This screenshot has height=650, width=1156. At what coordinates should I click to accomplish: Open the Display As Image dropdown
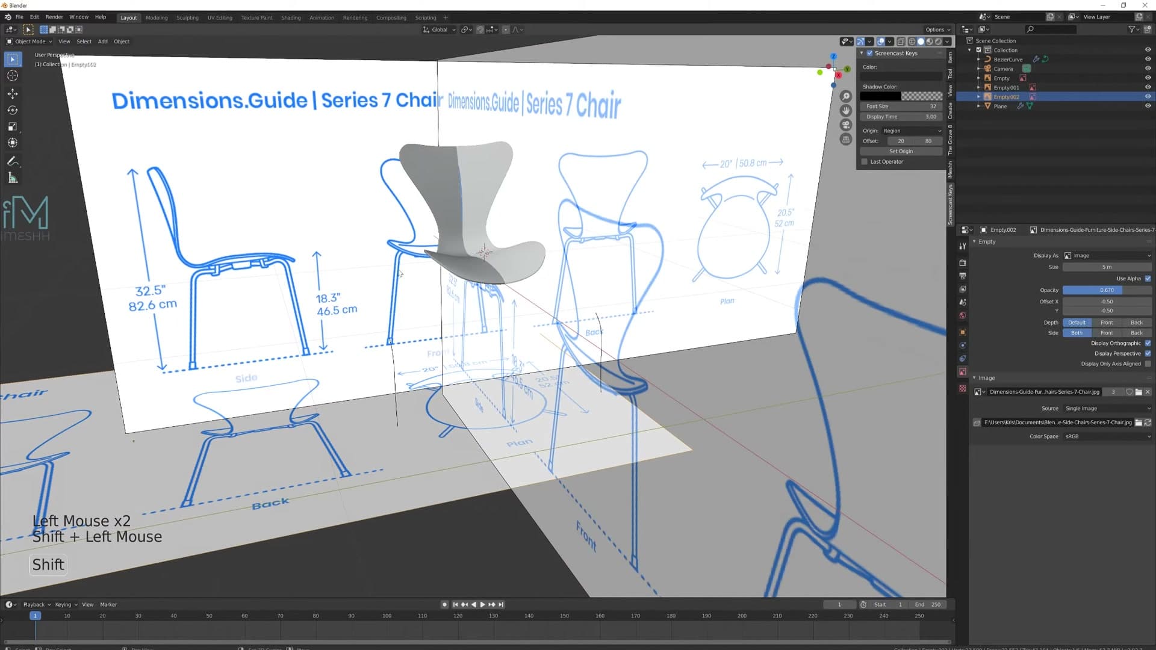click(1107, 256)
